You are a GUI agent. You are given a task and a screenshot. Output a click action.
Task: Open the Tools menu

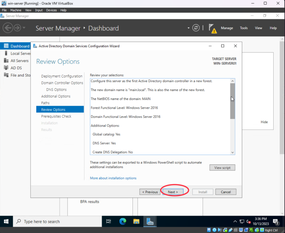(x=244, y=28)
